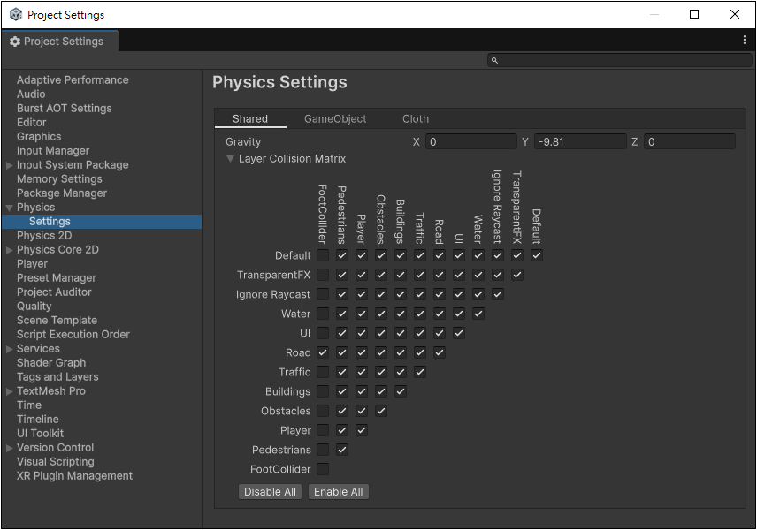Open Shader Graph settings

point(51,363)
